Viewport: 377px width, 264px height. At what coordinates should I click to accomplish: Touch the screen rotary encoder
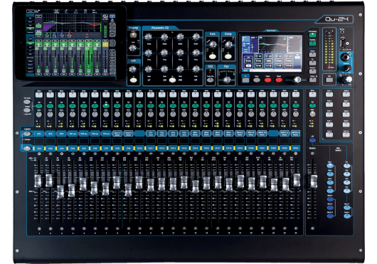tap(297, 80)
